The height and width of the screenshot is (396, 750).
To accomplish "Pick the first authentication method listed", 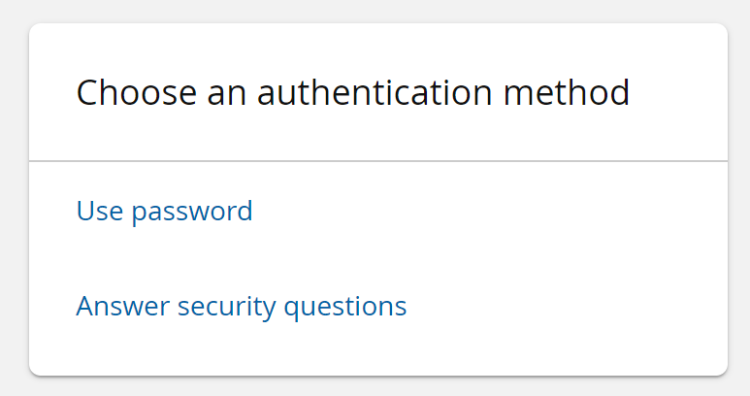I will [x=164, y=211].
